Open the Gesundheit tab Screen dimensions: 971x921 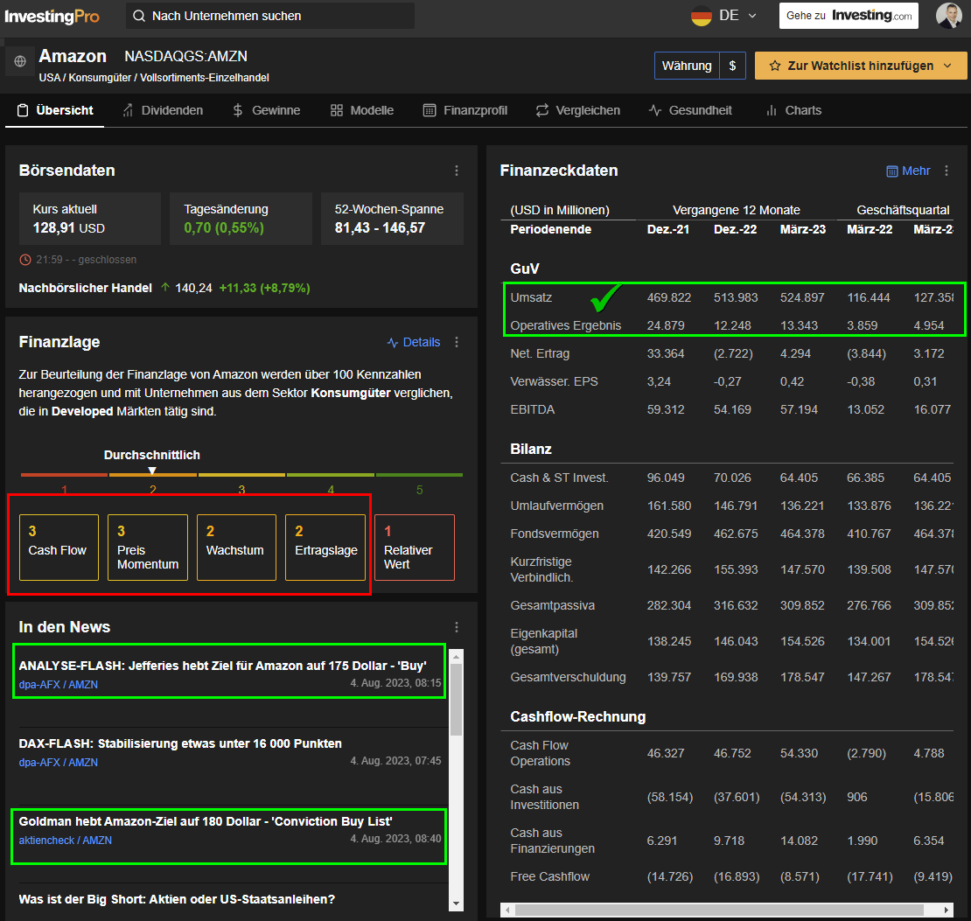pyautogui.click(x=690, y=110)
